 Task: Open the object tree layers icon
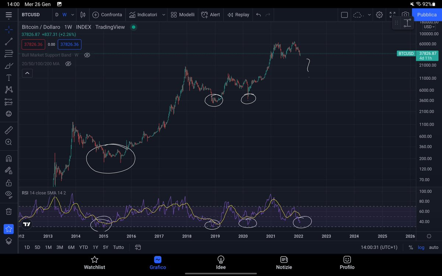pyautogui.click(x=9, y=241)
